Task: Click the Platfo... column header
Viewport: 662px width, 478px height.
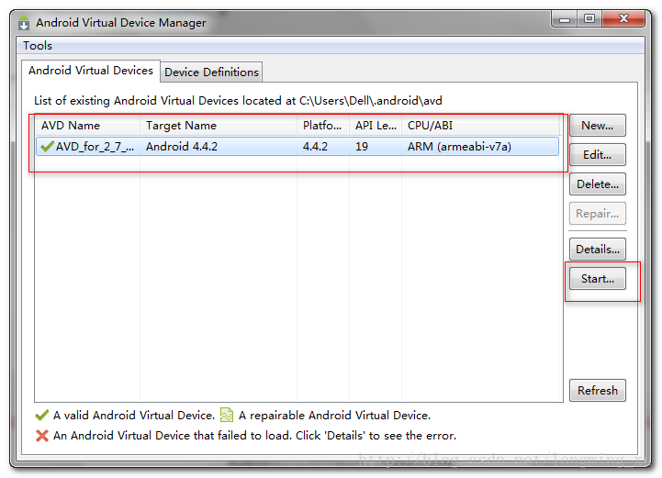Action: (x=323, y=126)
